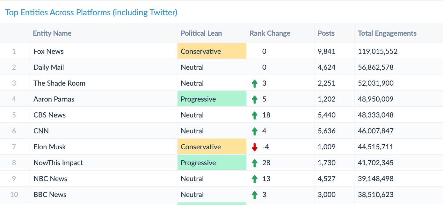This screenshot has width=443, height=205.
Task: Sort by Total Engagements column header
Action: pos(387,33)
